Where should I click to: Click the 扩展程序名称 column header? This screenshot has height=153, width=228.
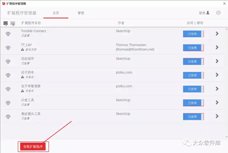pos(31,23)
